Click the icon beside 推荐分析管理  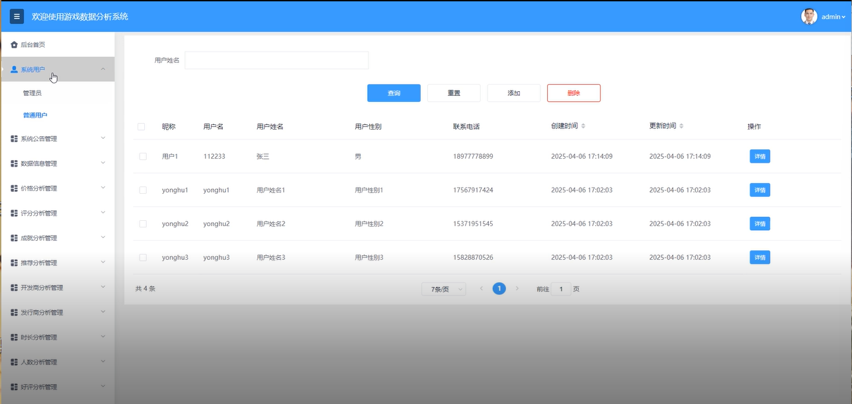point(13,262)
